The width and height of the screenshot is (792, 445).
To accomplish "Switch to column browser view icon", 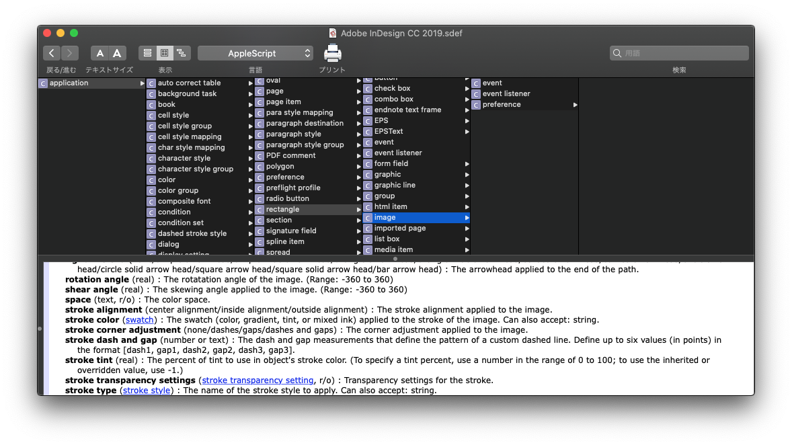I will 165,53.
